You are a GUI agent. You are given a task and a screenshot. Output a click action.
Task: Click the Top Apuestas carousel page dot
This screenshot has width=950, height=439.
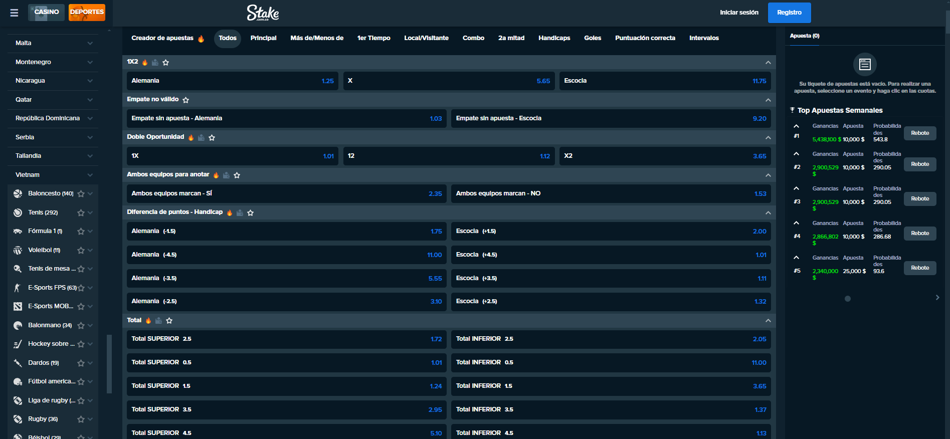pos(847,299)
